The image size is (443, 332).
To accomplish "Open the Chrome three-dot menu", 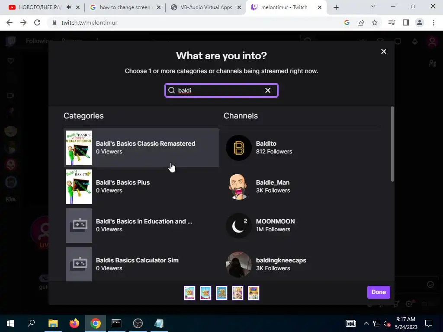I will point(433,22).
